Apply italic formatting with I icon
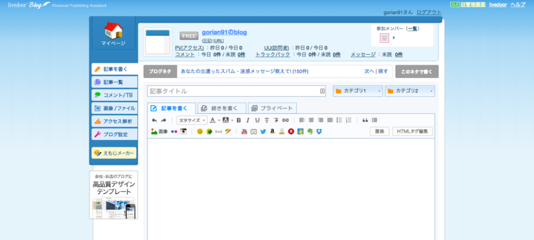 (248, 121)
